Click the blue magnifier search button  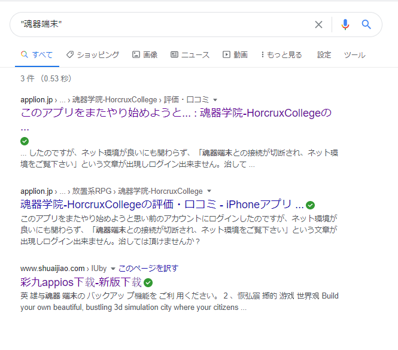pos(366,25)
